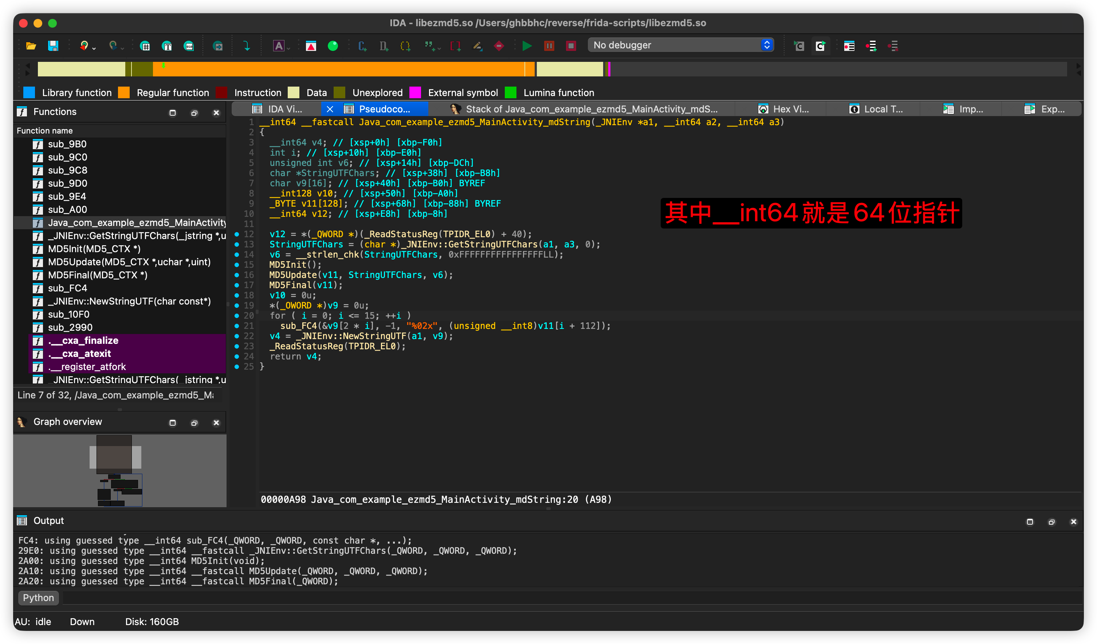Click the Python console button
The height and width of the screenshot is (644, 1097).
point(38,598)
